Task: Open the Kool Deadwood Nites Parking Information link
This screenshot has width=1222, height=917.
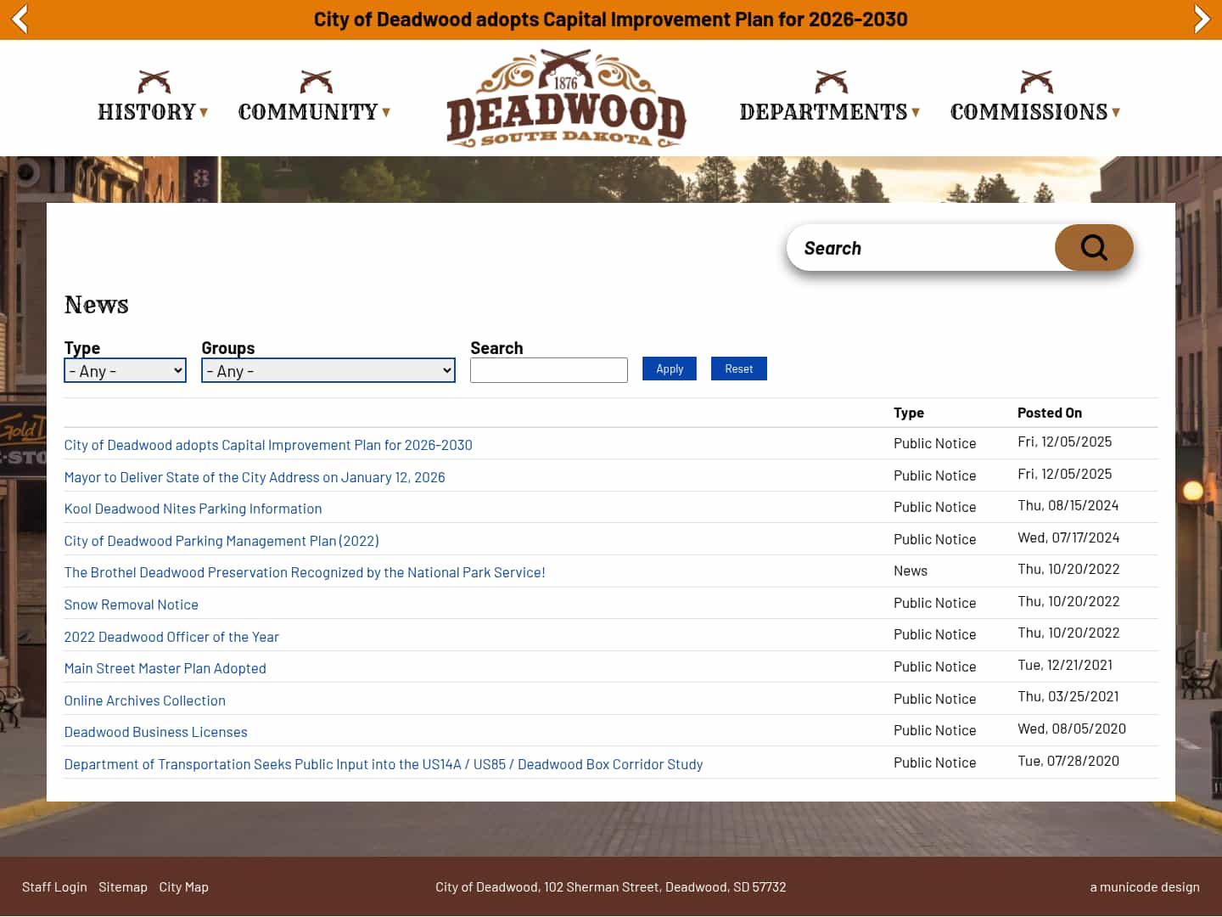Action: click(x=193, y=508)
